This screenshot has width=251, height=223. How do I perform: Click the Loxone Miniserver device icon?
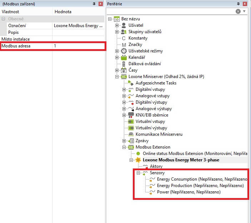click(124, 77)
